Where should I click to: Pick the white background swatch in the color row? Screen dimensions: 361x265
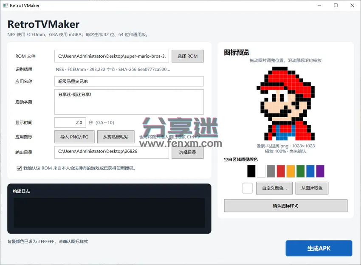[261, 171]
